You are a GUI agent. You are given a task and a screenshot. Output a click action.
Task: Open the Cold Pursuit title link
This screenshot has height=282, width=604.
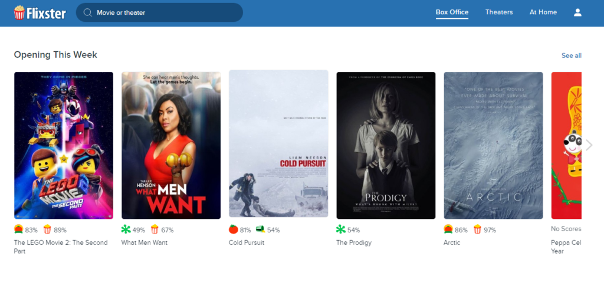247,242
